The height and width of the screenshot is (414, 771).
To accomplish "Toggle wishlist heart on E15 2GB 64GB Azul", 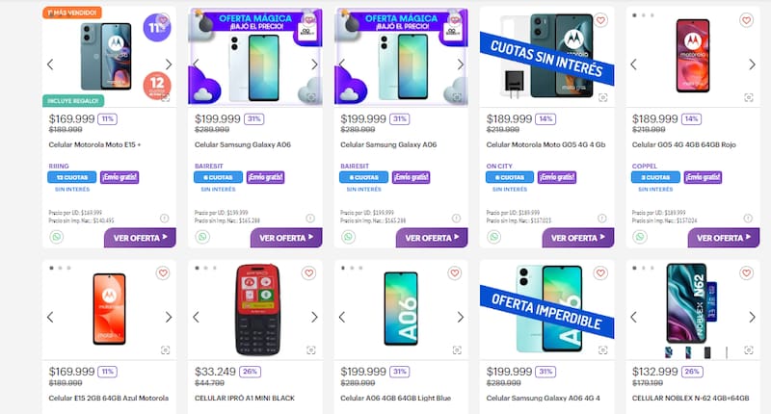I will (163, 273).
